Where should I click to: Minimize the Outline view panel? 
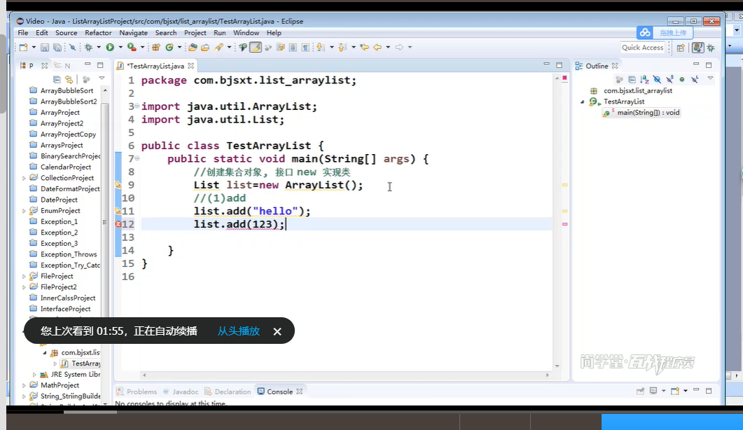696,64
